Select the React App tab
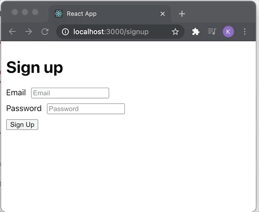Screen dimensions: 259x212 110,14
